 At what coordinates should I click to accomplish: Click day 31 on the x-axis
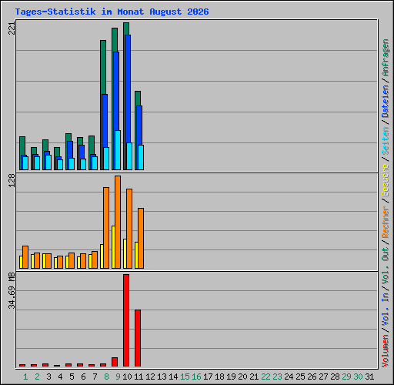pos(369,377)
